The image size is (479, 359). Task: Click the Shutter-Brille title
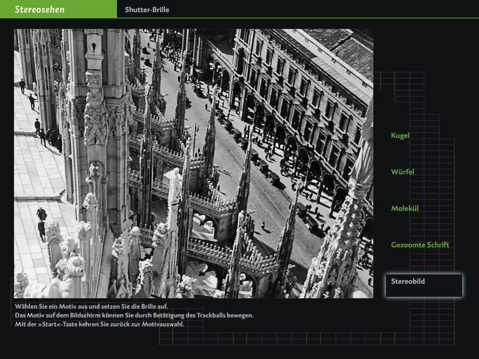click(x=147, y=10)
